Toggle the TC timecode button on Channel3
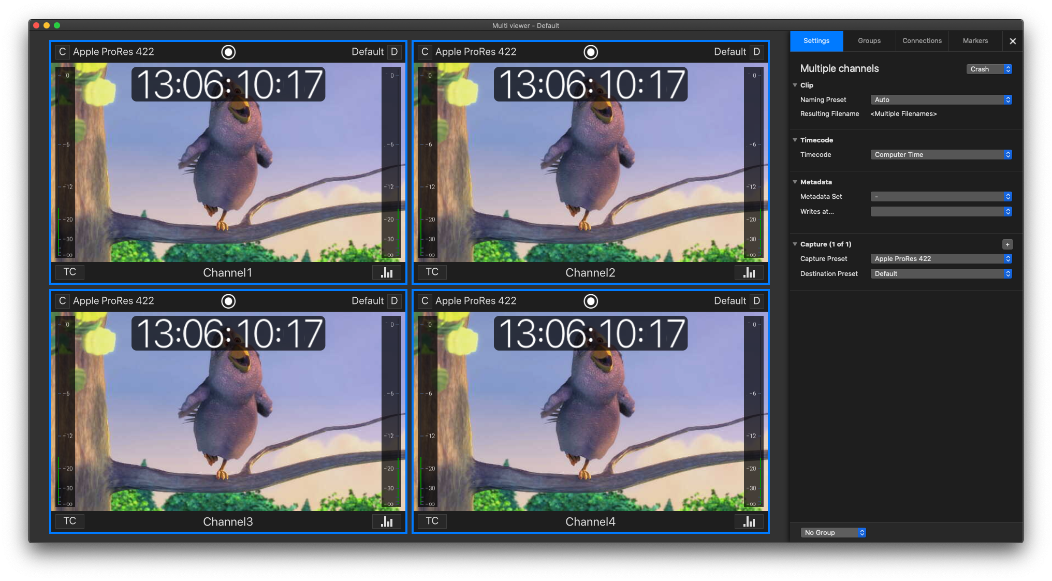 coord(70,521)
